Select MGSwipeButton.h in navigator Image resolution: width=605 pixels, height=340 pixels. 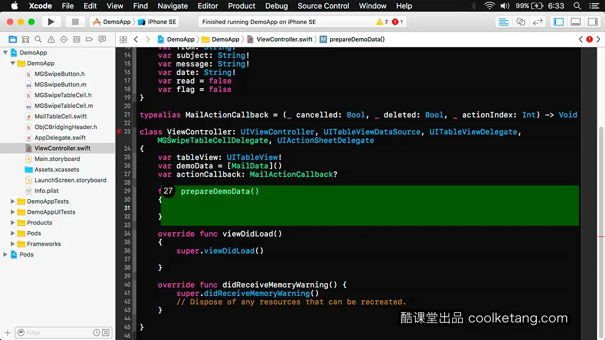coord(60,74)
